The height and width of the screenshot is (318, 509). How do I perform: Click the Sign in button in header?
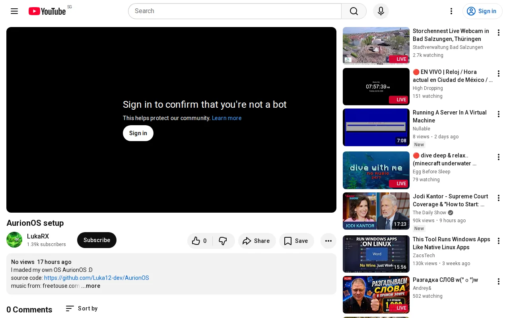(x=482, y=11)
